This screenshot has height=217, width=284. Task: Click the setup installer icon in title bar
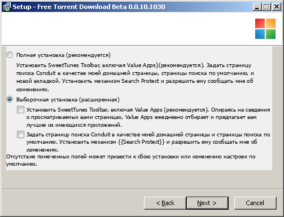tap(7, 7)
